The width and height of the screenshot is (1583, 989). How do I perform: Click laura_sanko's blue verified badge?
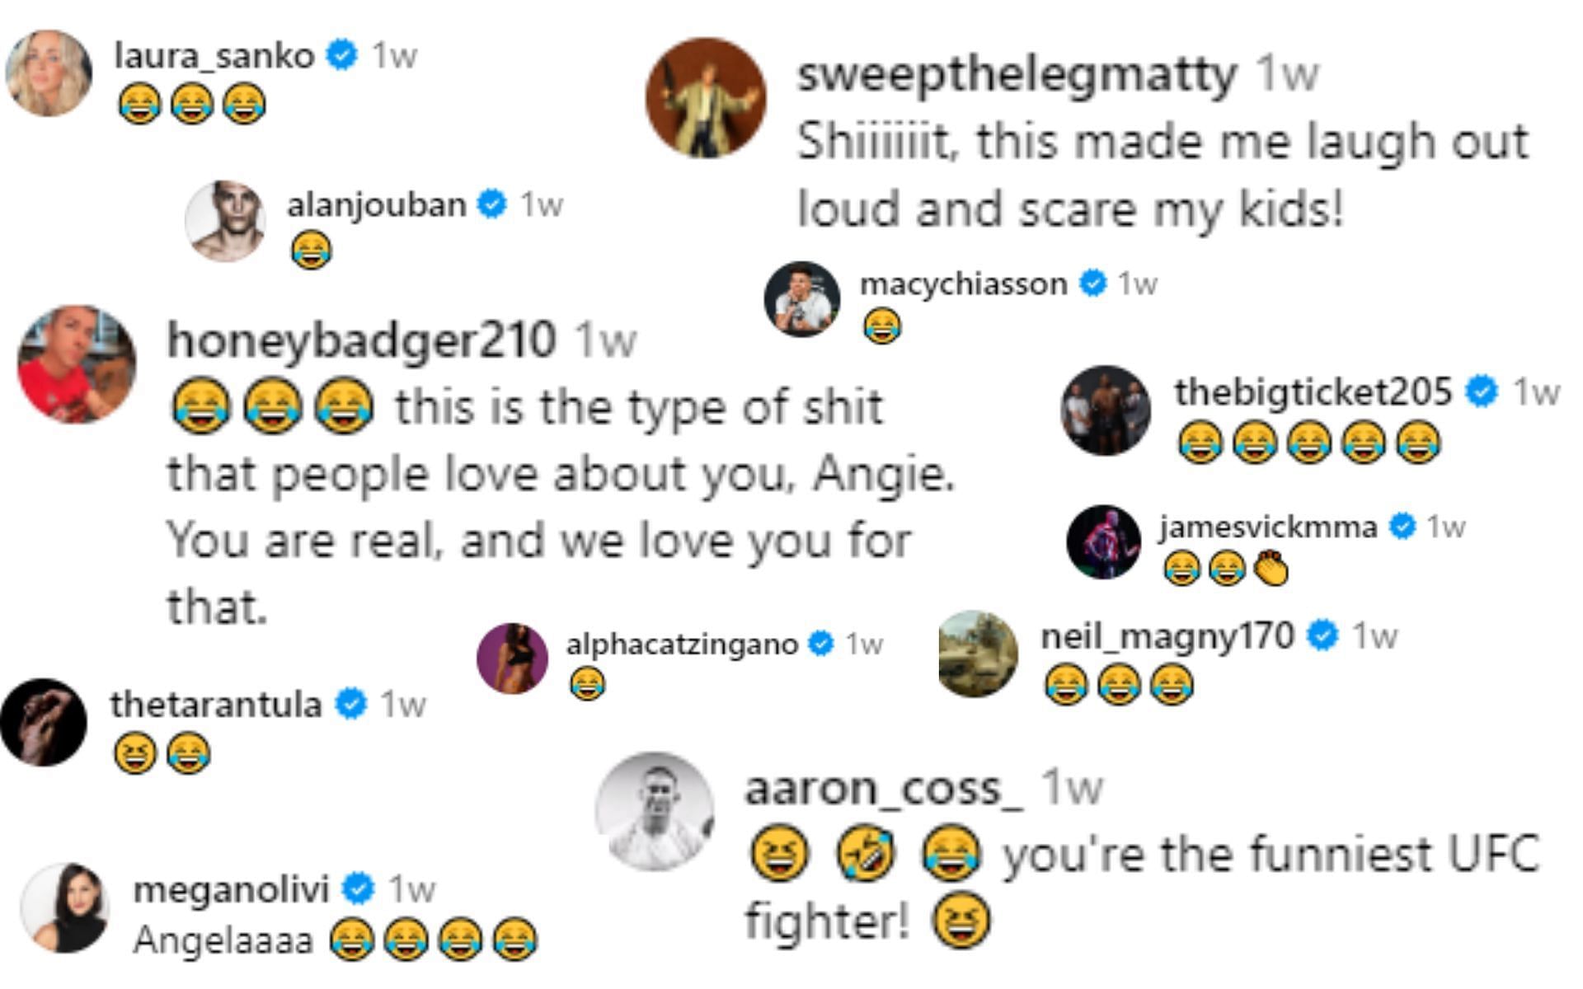point(341,55)
